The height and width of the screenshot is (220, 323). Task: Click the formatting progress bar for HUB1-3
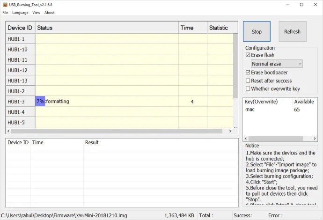click(40, 101)
